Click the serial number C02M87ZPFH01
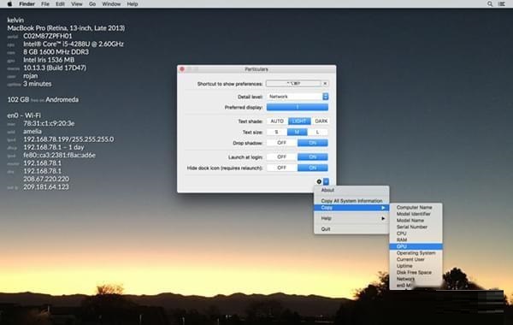 coord(47,36)
